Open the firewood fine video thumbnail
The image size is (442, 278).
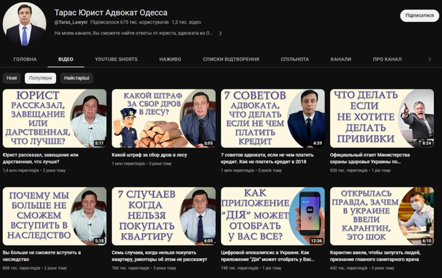(x=163, y=119)
